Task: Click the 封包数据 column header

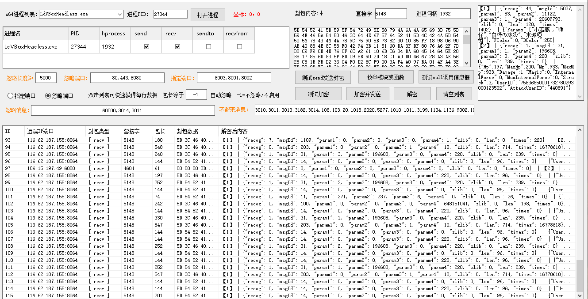Action: 196,131
